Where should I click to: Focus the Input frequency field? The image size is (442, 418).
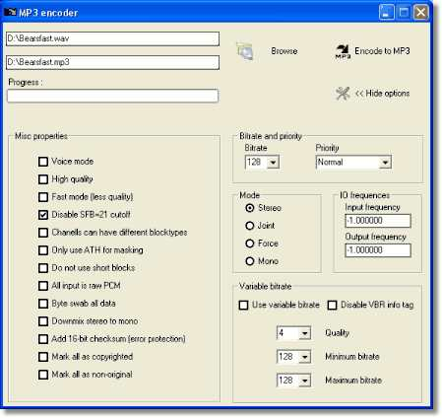[x=378, y=221]
